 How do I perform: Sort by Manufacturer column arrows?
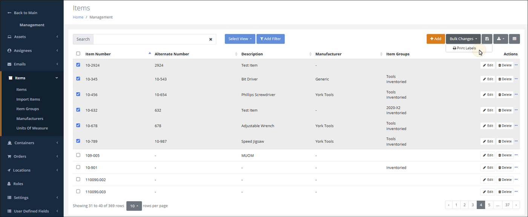pos(381,54)
